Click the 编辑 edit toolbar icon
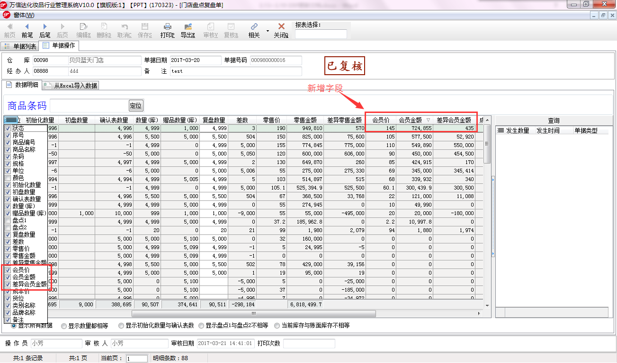 [x=83, y=26]
